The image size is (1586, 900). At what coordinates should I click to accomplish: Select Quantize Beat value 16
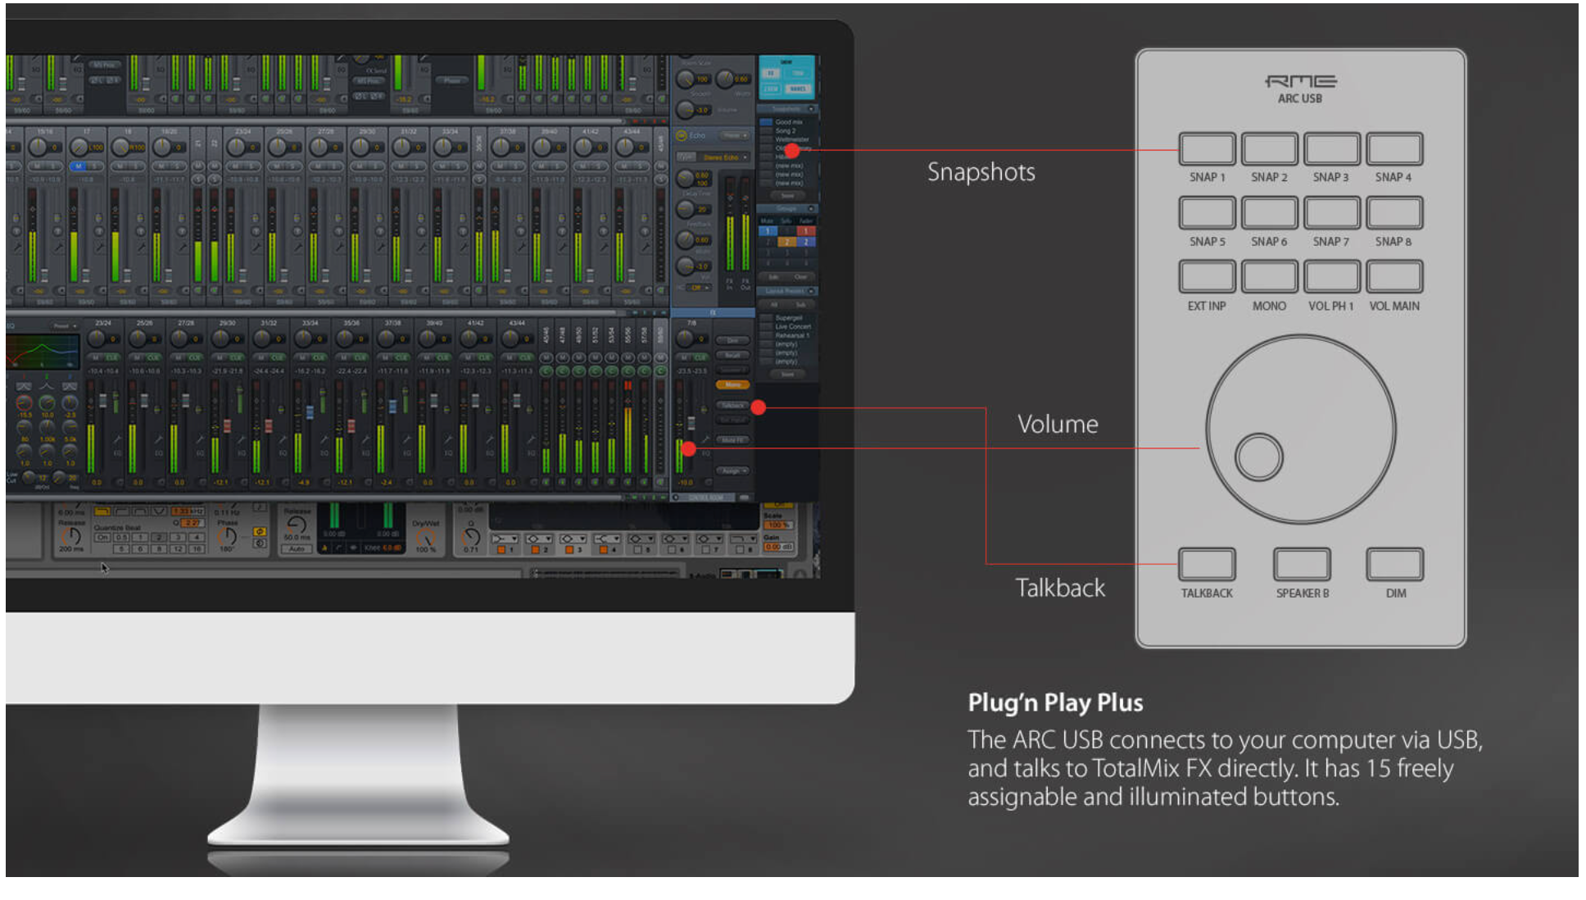(x=197, y=548)
